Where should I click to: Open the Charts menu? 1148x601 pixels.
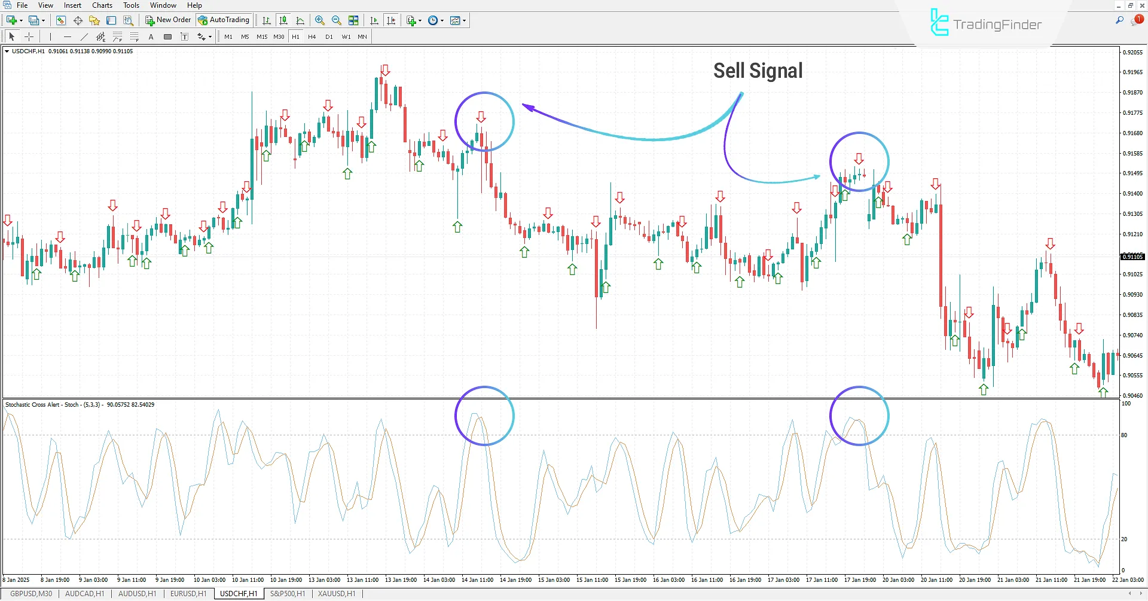coord(102,5)
